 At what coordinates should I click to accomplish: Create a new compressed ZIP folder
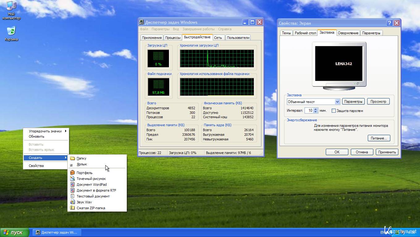pyautogui.click(x=91, y=208)
